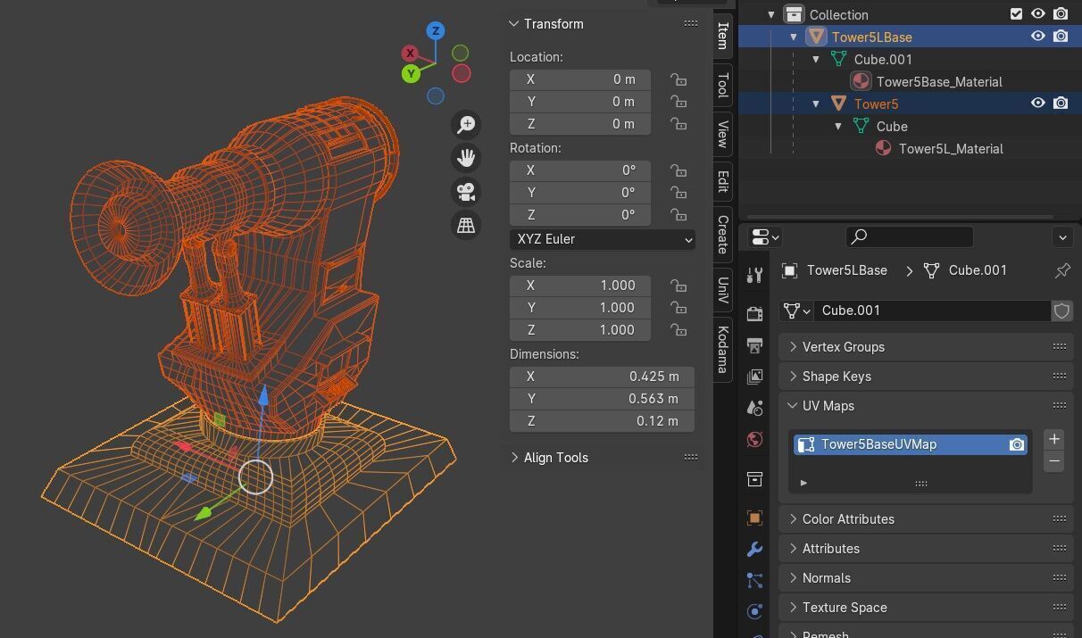Click the Tower5L_Material sphere icon in outliner
This screenshot has width=1082, height=638.
pyautogui.click(x=883, y=148)
